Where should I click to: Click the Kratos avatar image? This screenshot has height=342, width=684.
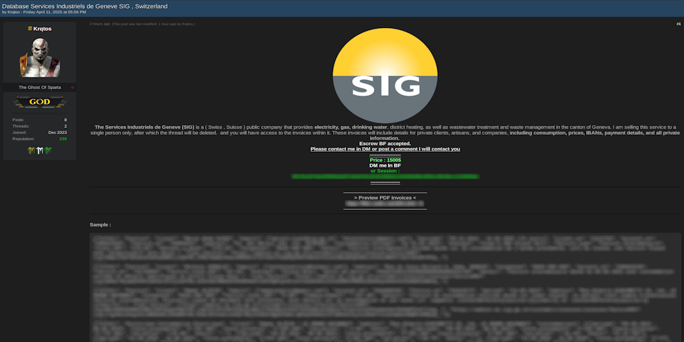point(40,57)
